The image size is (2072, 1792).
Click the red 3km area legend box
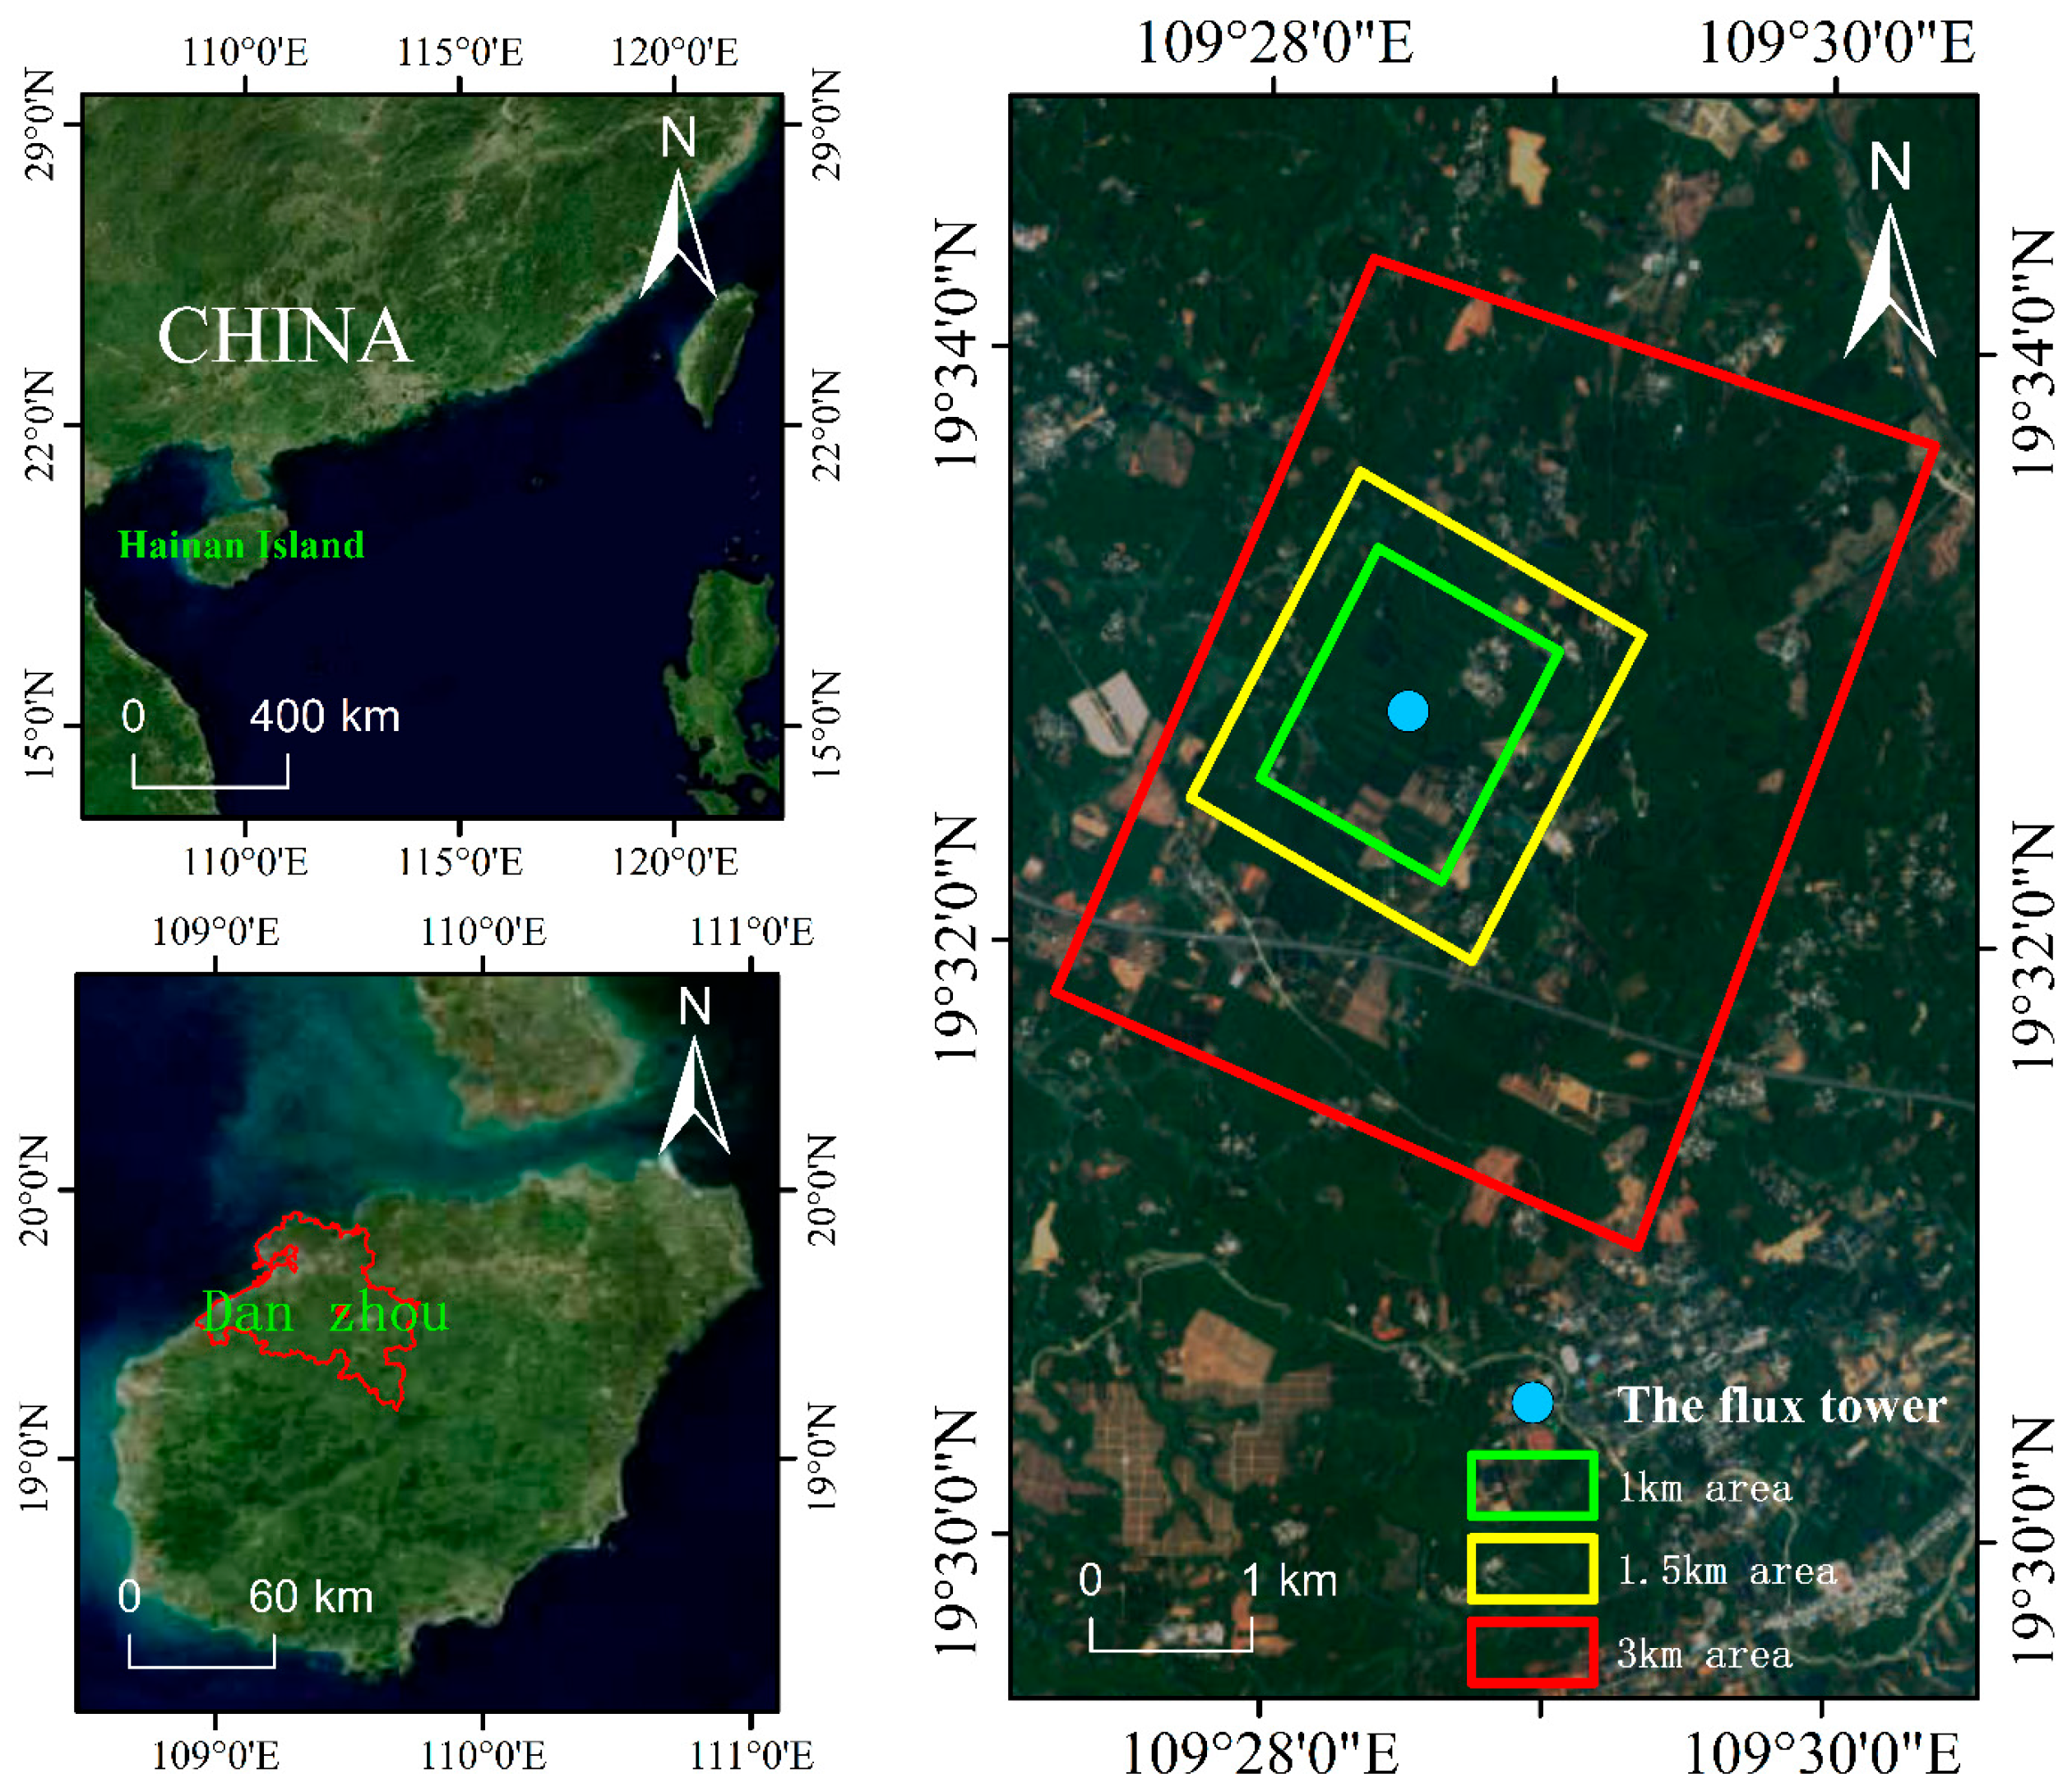tap(1532, 1652)
